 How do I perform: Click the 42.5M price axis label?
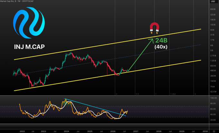point(213,92)
